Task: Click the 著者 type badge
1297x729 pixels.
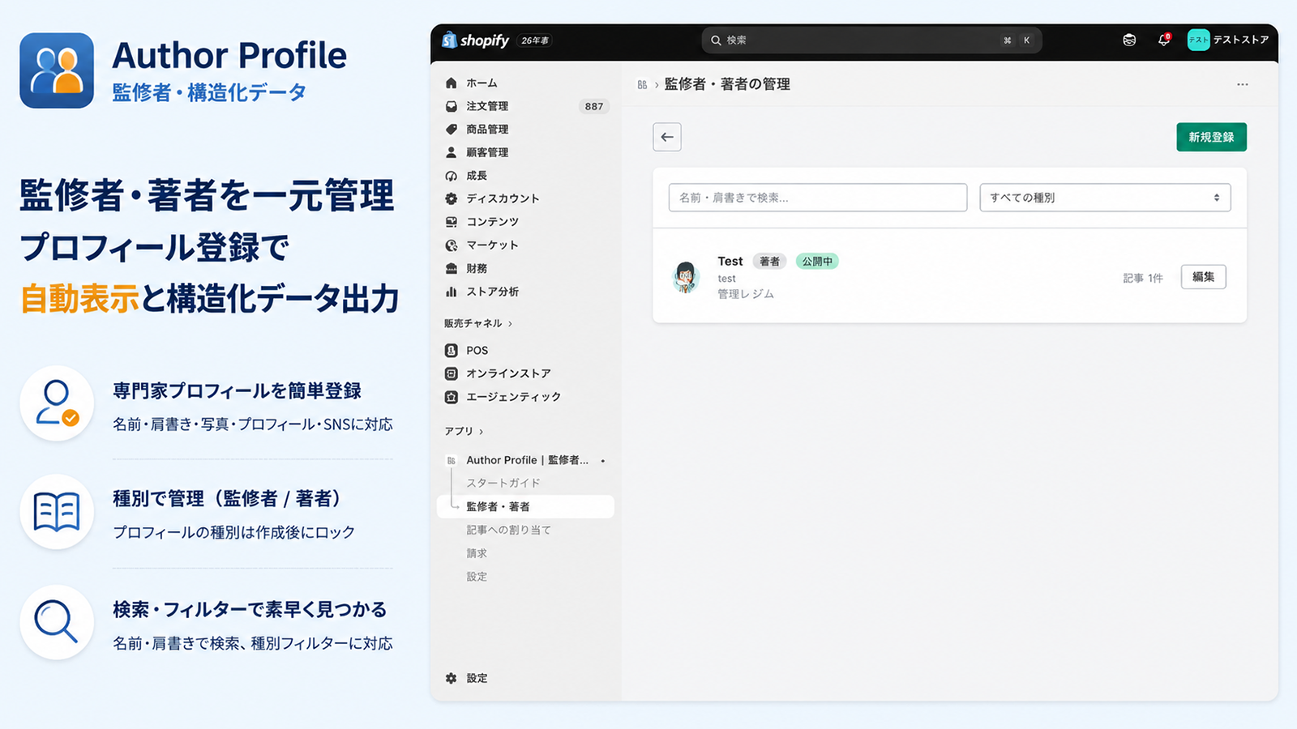Action: [x=769, y=261]
